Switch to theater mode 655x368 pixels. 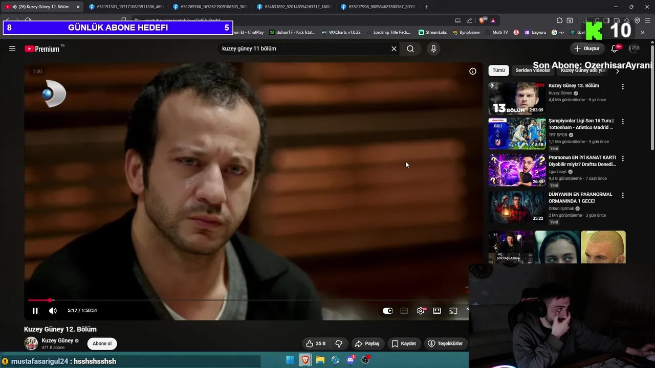coord(437,311)
